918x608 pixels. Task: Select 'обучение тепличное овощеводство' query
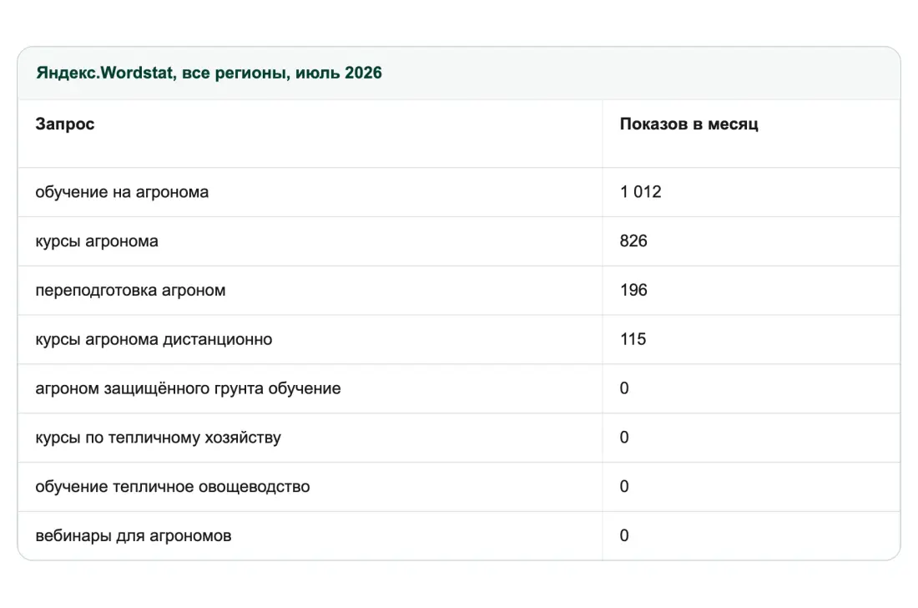click(x=173, y=488)
